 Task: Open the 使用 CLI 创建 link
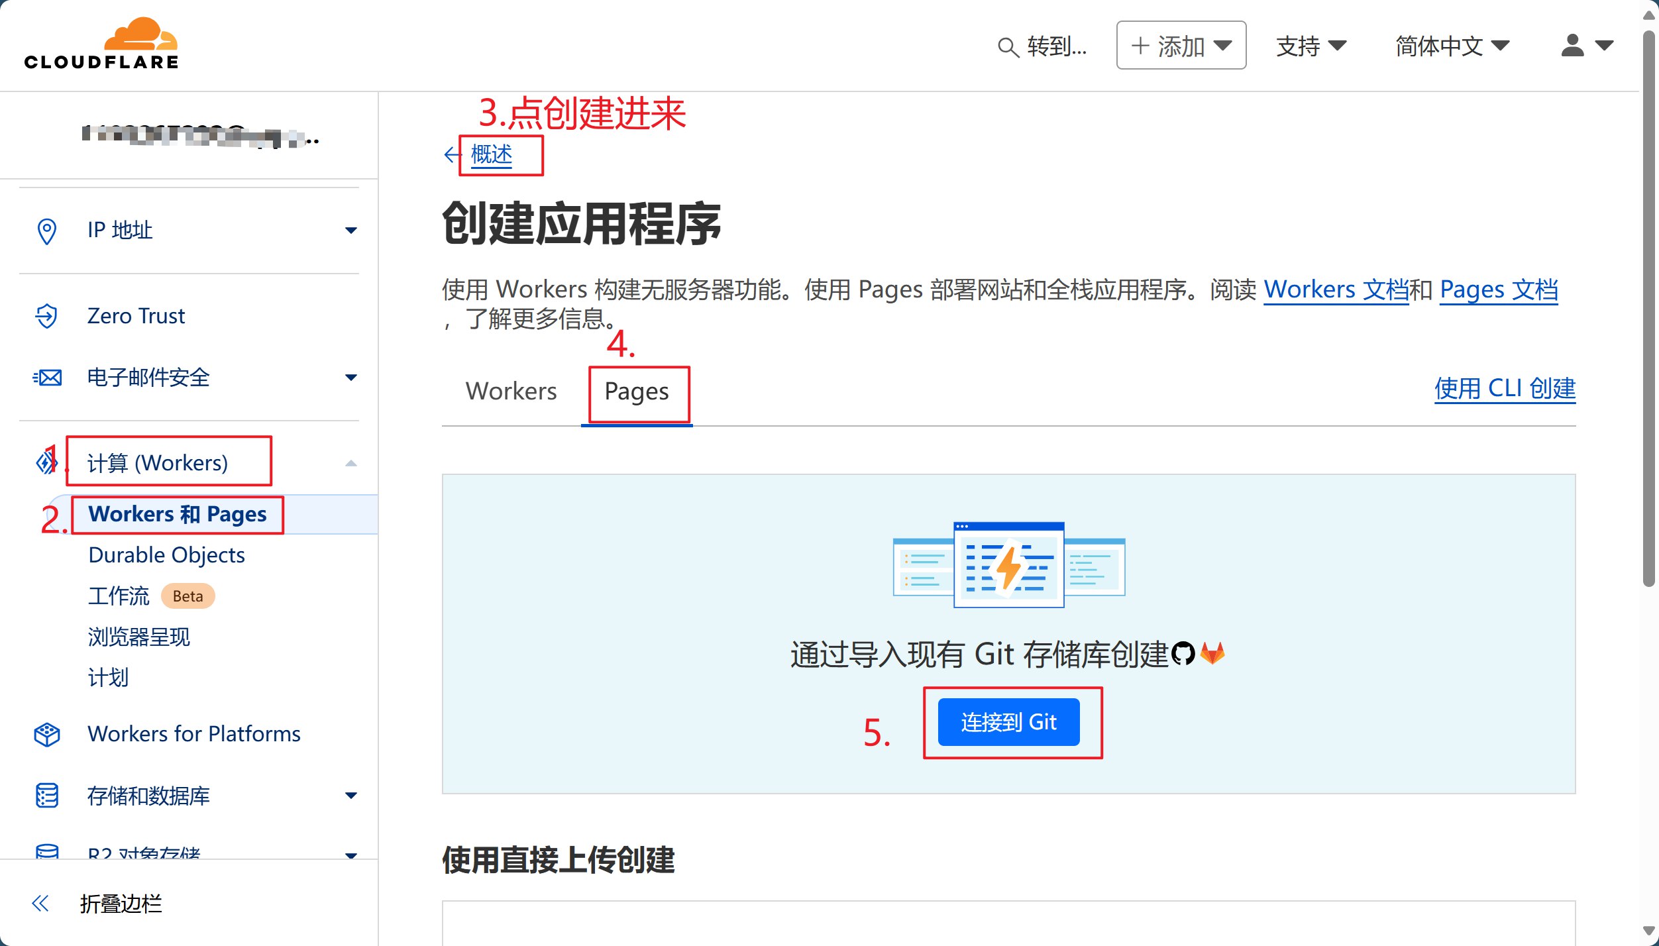[1504, 388]
